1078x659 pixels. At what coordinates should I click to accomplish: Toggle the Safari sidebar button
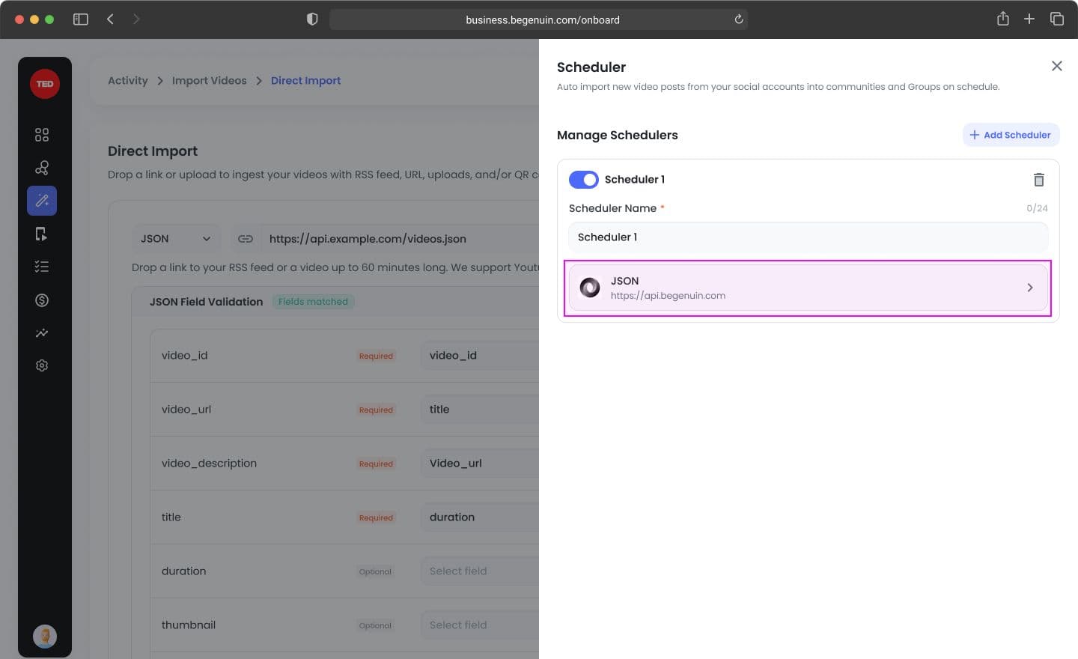[x=80, y=19]
